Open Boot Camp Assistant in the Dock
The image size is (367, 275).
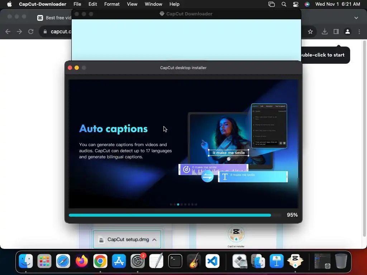(239, 261)
